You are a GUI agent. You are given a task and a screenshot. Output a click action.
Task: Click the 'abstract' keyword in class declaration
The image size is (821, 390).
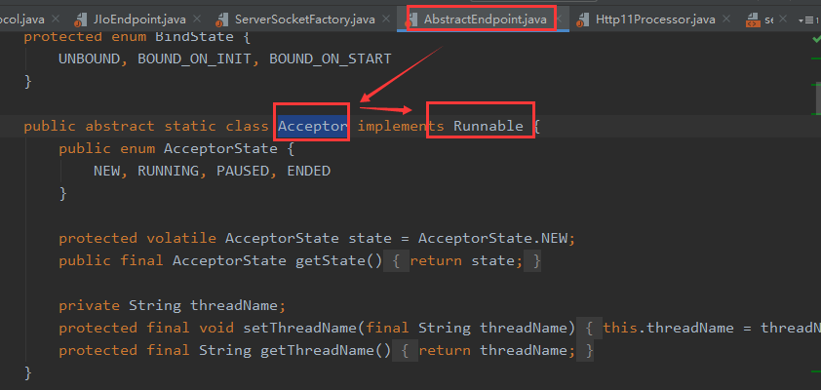(x=120, y=126)
